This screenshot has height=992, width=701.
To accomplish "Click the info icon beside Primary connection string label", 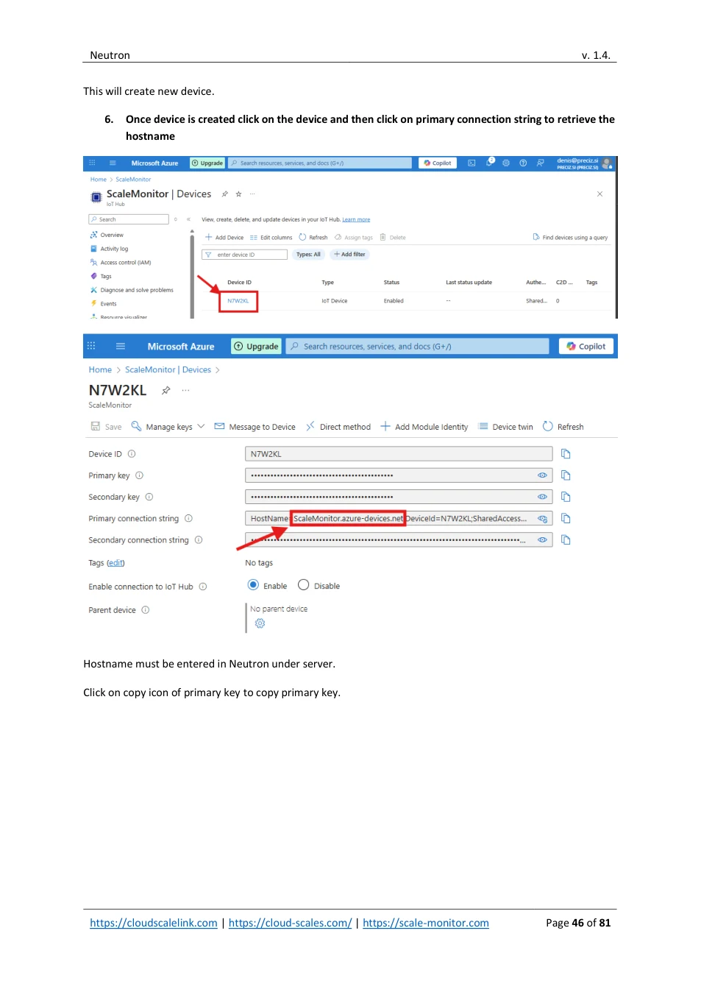I will click(188, 519).
